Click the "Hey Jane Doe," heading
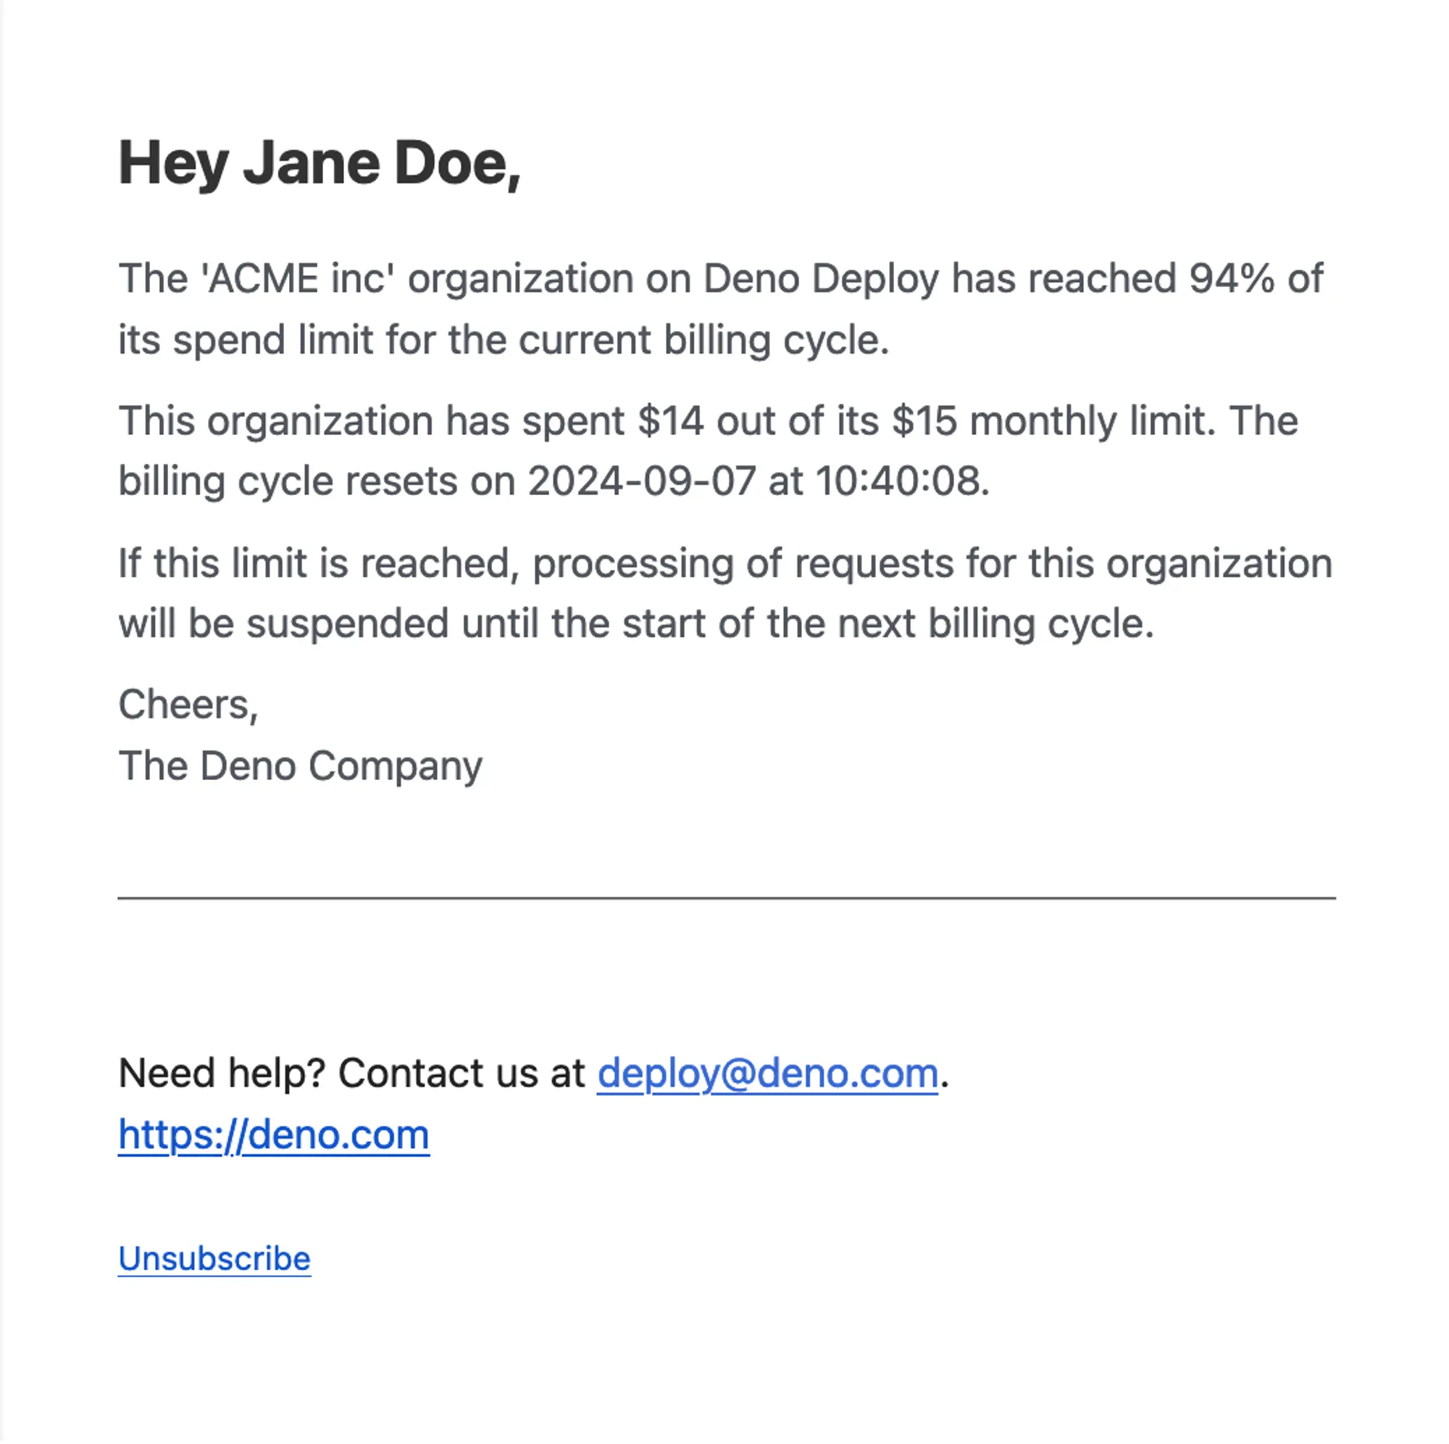 (320, 164)
